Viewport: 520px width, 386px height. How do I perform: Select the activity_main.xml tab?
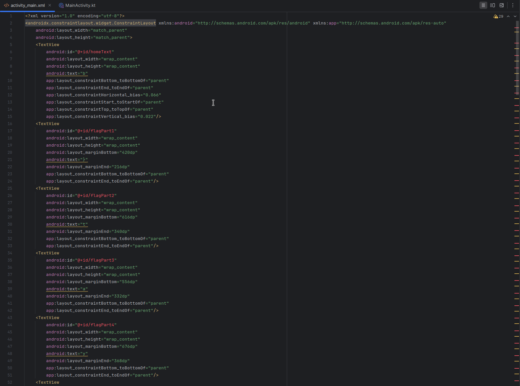point(27,5)
